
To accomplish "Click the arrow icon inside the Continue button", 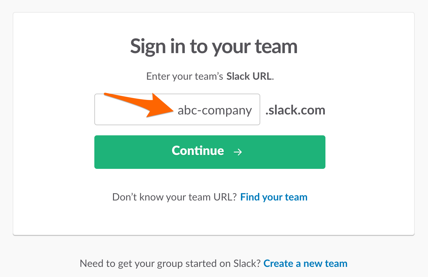I will pos(238,152).
